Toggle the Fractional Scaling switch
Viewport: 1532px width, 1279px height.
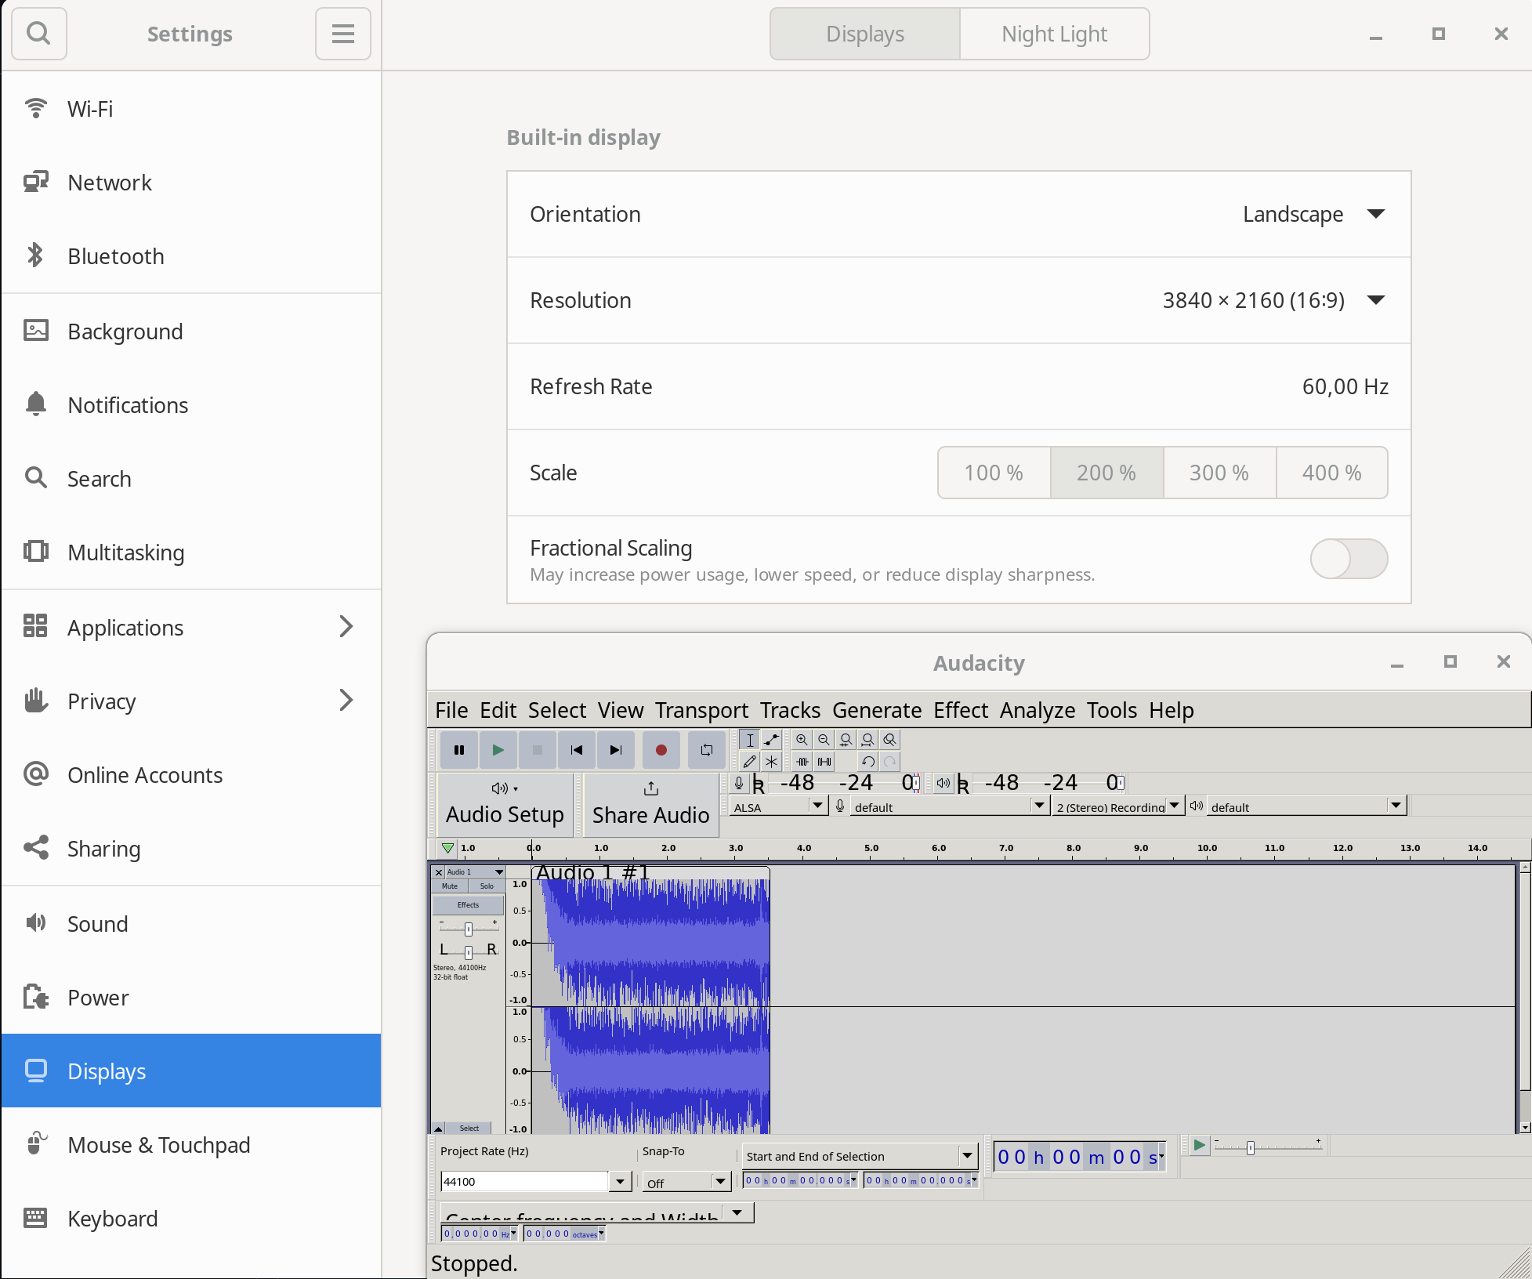[1349, 559]
